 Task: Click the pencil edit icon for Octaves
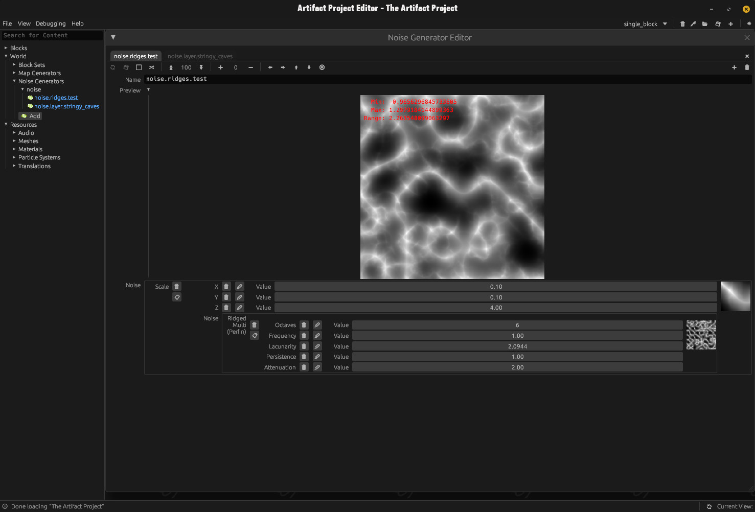(317, 325)
